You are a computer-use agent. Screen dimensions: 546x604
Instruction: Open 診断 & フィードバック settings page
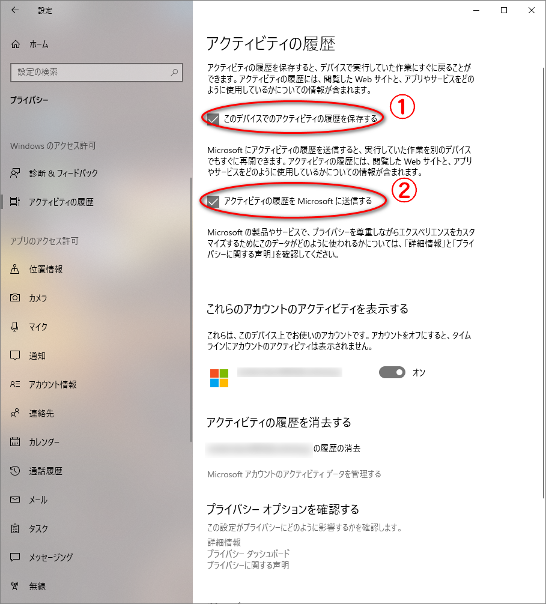tap(63, 174)
